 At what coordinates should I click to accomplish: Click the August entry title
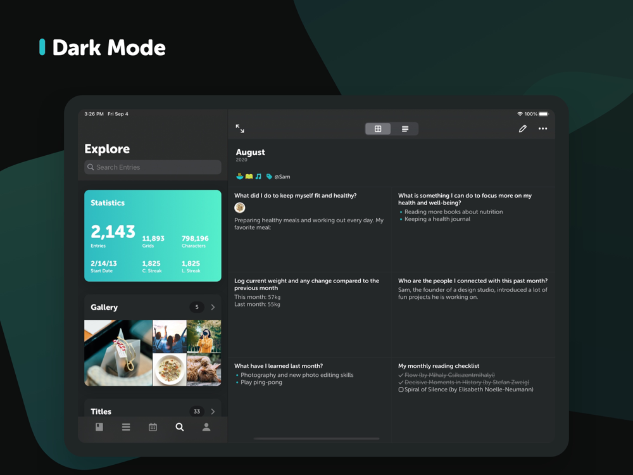coord(250,152)
